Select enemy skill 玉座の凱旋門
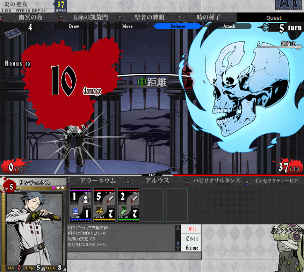Screen dimensions: 304x272 point(90,17)
